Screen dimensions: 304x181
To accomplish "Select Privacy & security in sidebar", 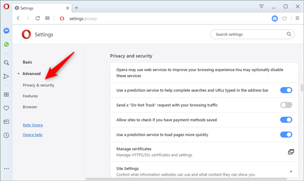I will coord(38,85).
